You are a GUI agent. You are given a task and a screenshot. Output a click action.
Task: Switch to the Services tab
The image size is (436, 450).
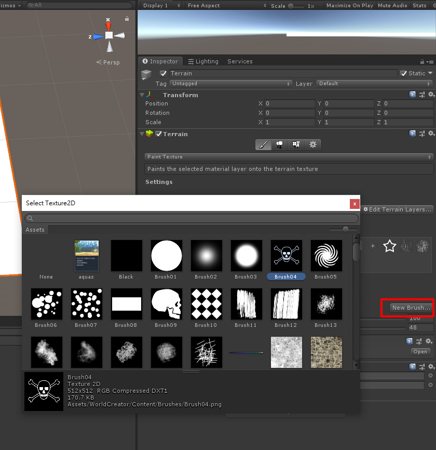(x=240, y=61)
